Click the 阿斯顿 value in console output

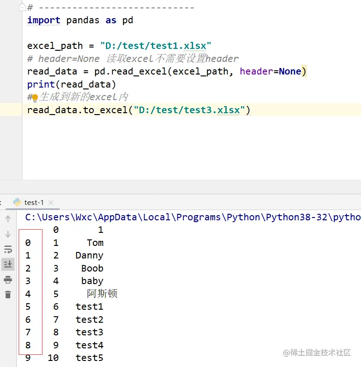(102, 293)
